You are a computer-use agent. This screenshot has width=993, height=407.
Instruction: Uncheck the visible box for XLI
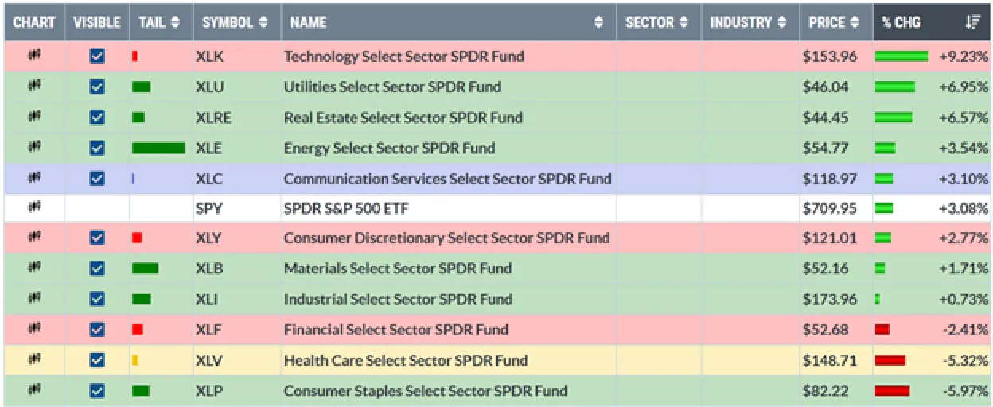[x=97, y=299]
